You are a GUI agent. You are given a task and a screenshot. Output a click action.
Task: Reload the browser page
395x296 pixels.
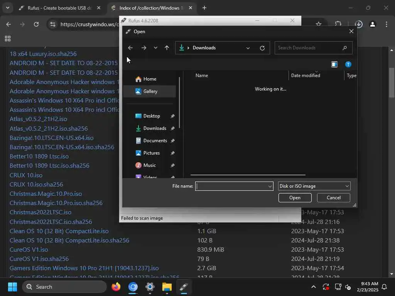(36, 24)
